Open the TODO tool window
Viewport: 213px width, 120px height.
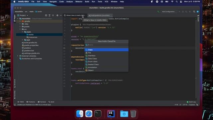tap(21, 102)
